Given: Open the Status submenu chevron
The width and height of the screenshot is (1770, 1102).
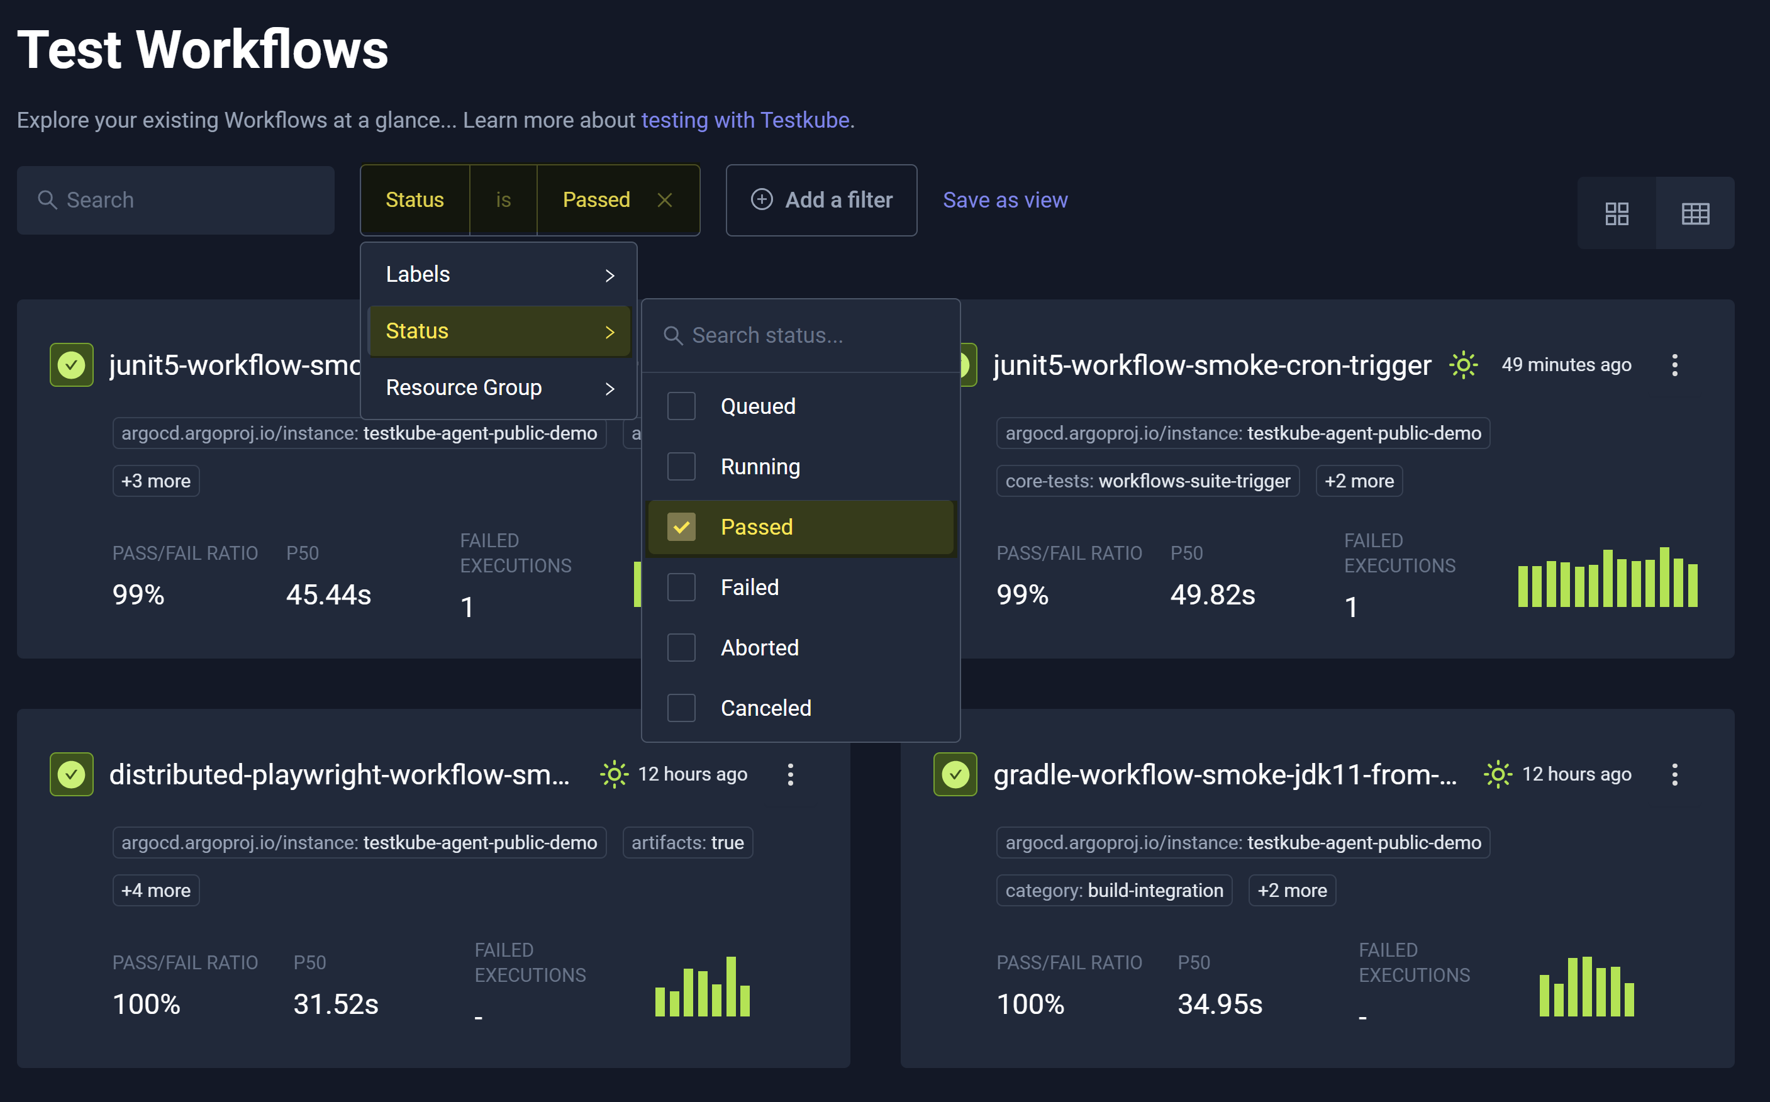Looking at the screenshot, I should pos(609,331).
